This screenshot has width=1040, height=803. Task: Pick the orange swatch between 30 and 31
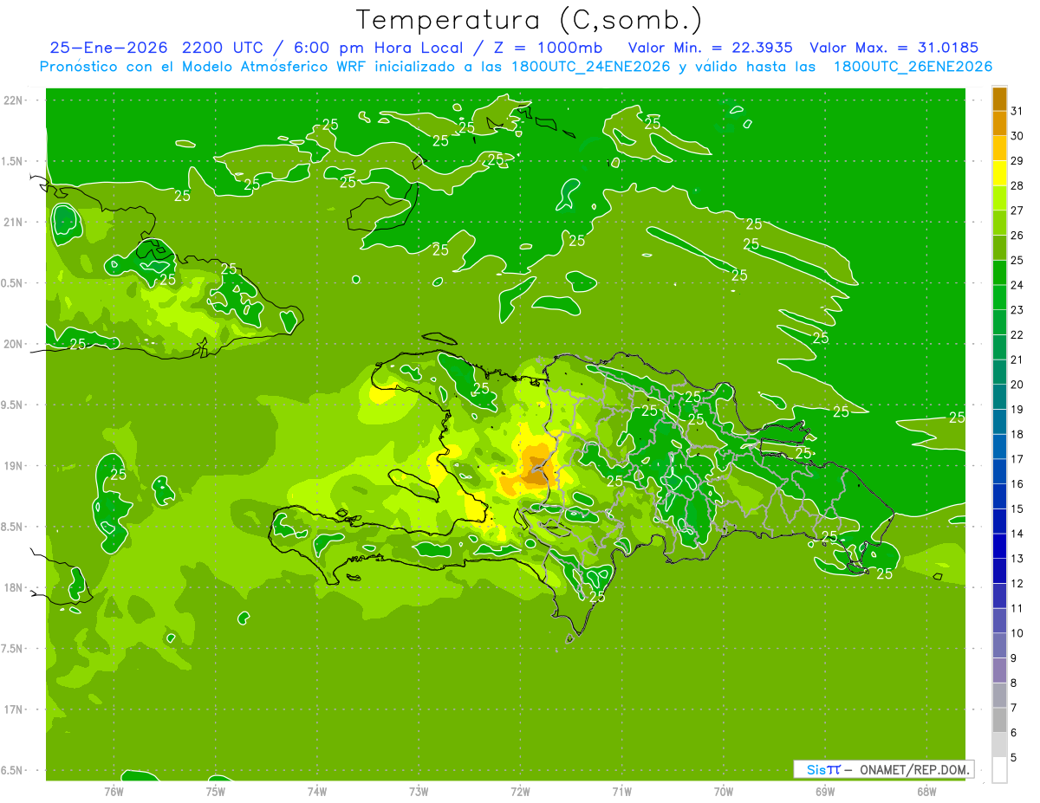(x=999, y=123)
